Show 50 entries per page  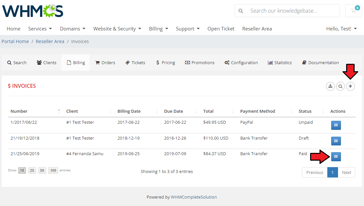point(42,170)
